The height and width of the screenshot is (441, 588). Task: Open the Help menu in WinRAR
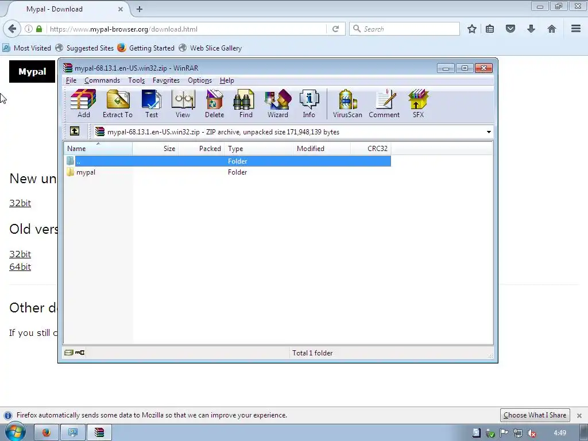(227, 80)
